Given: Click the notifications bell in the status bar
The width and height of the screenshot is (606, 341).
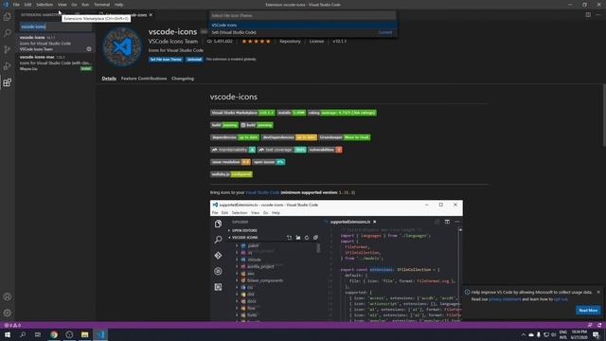Looking at the screenshot, I should [599, 325].
